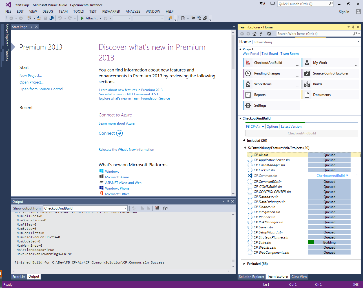The image size is (363, 288).
Task: Toggle word wrap in the Output window
Action: (x=165, y=208)
